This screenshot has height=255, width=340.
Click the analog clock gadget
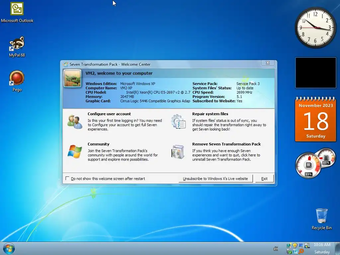(x=315, y=28)
